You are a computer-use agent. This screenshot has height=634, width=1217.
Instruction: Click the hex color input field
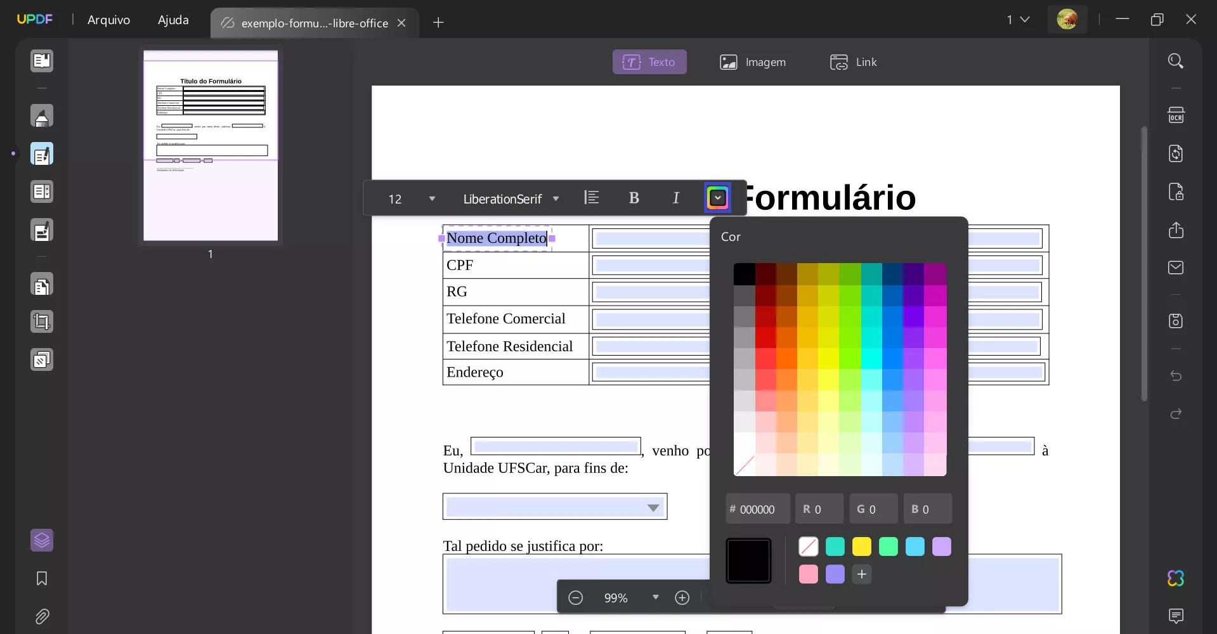[758, 508]
